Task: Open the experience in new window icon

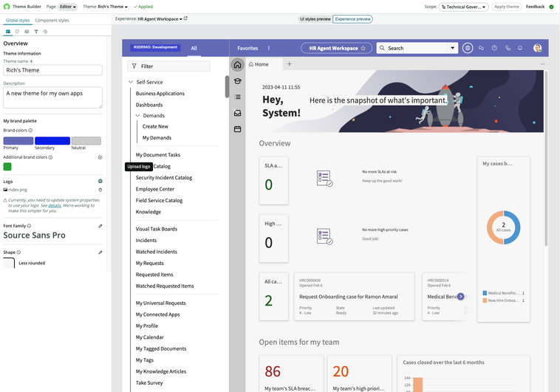Action: coord(185,18)
